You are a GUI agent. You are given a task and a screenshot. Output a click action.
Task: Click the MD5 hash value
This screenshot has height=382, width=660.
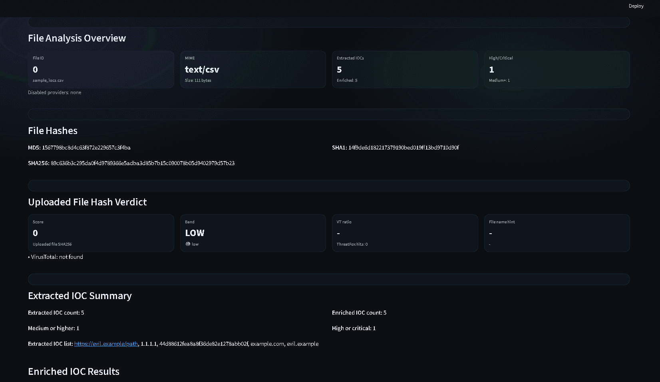coord(86,148)
